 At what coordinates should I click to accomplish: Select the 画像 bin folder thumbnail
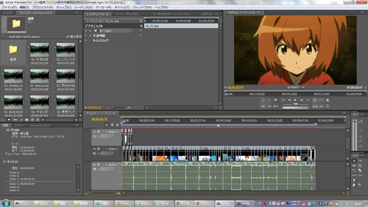click(13, 49)
